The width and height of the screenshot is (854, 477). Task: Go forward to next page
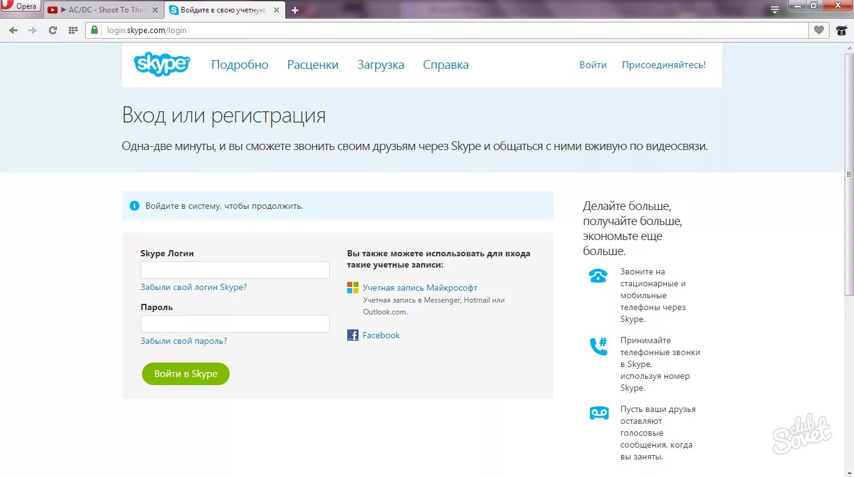(33, 30)
